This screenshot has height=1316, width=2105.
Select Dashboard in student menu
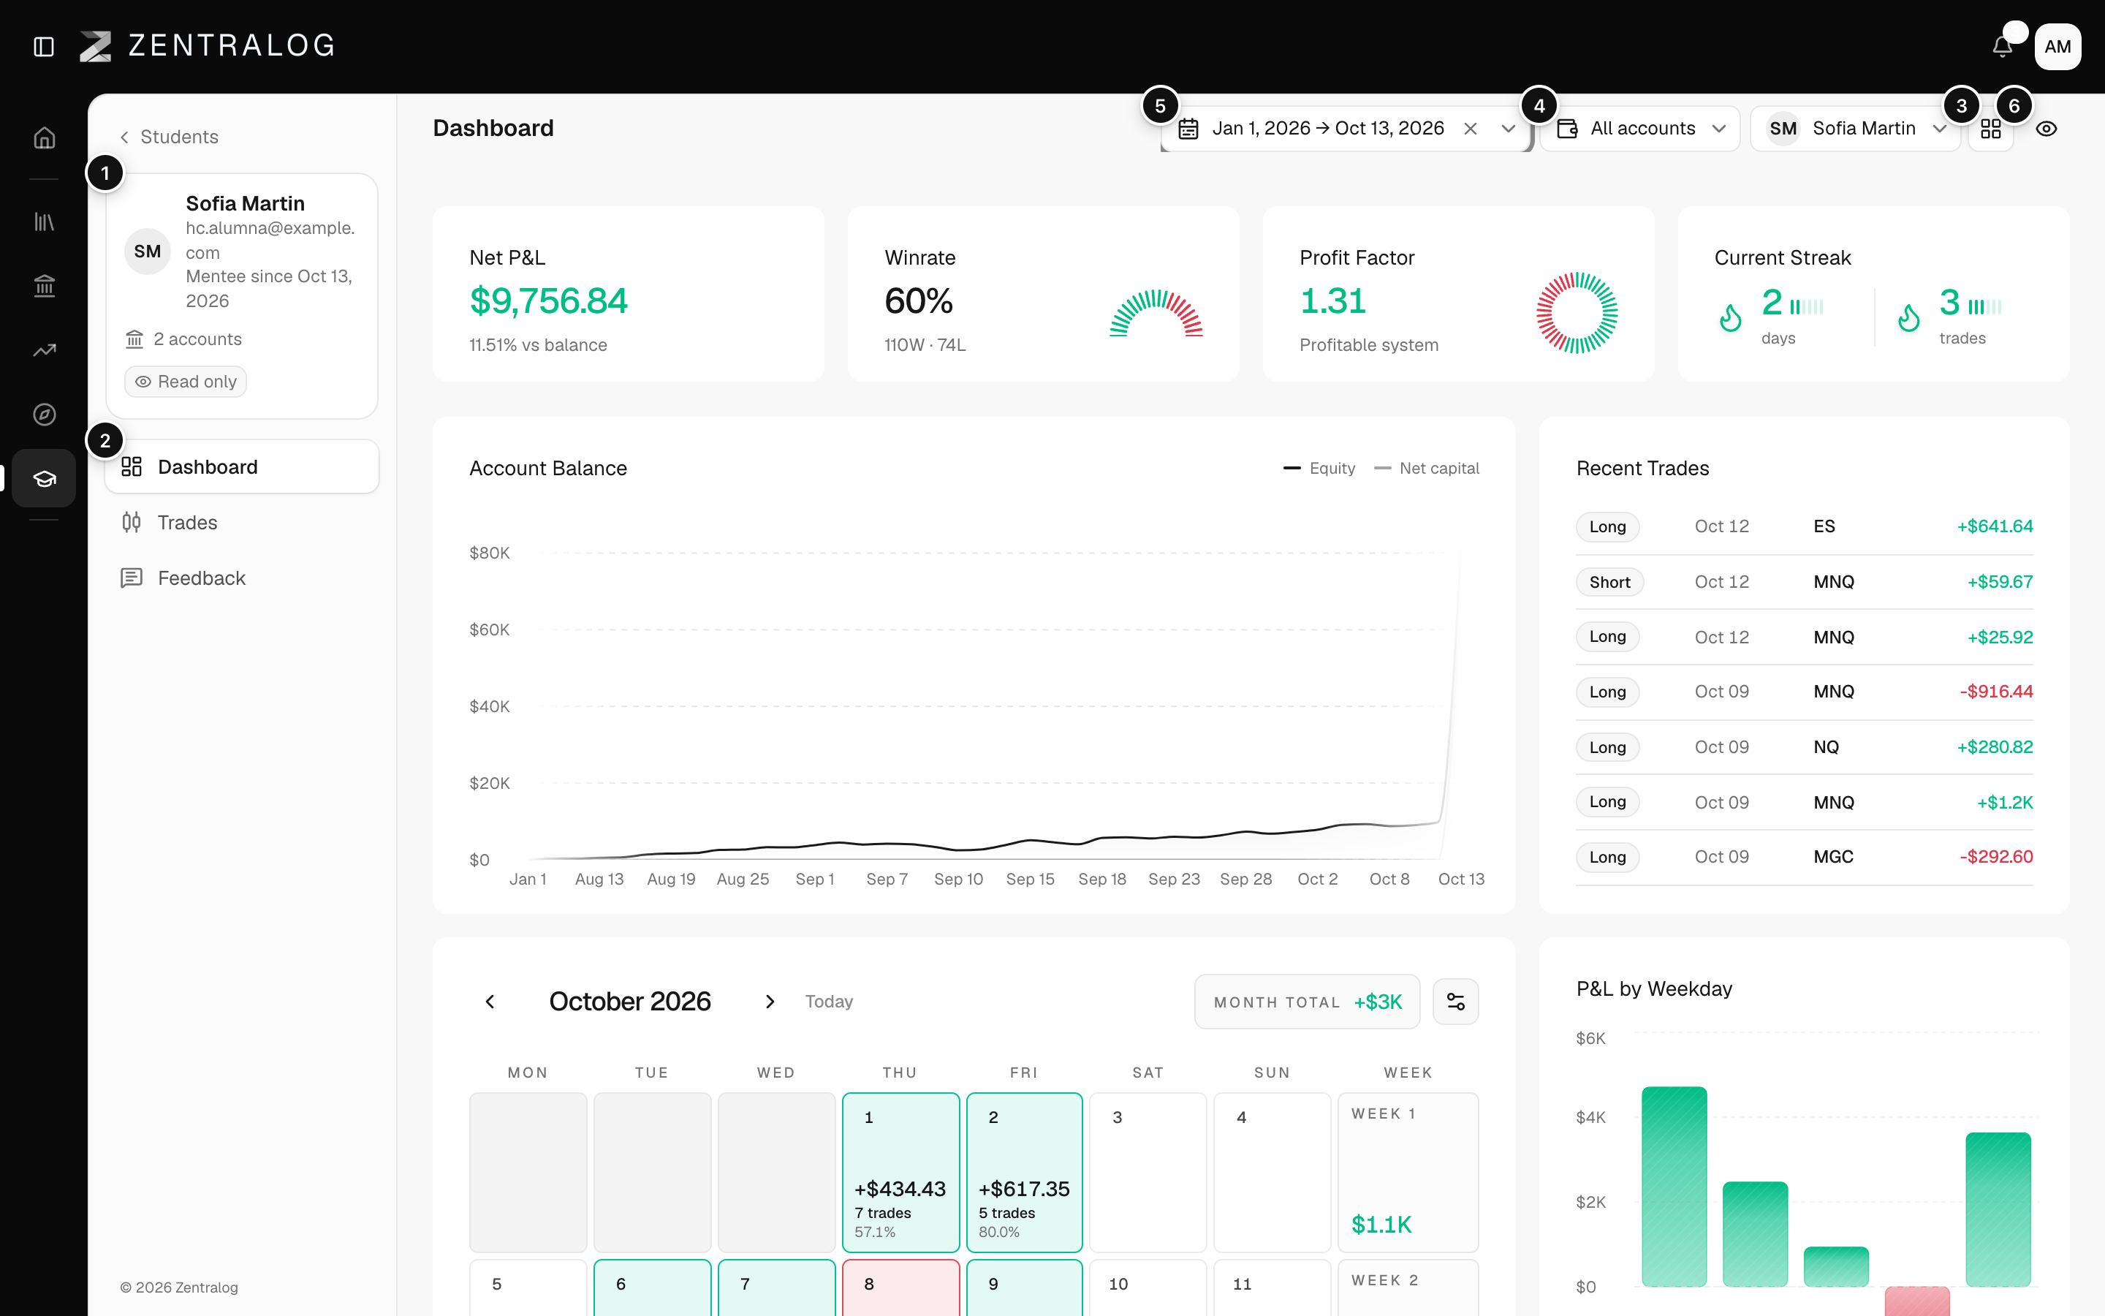(x=242, y=466)
